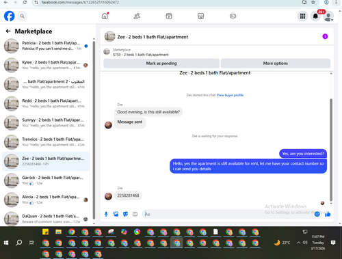Open the View buyer profile link

click(230, 95)
